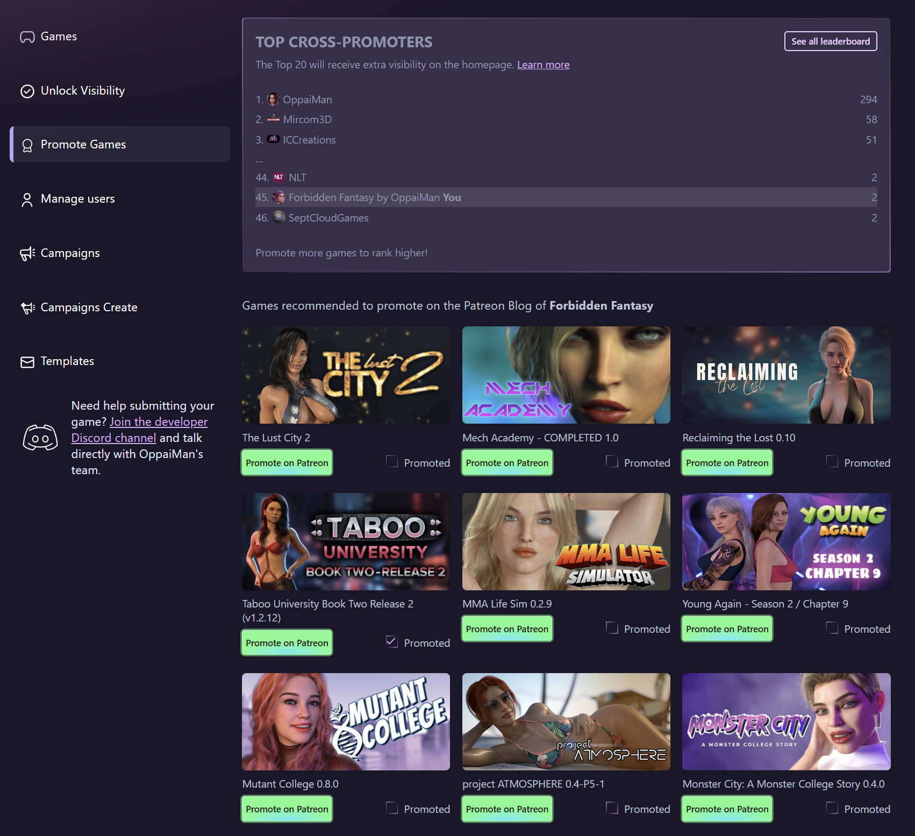Follow the Learn more link
The width and height of the screenshot is (915, 836).
(x=543, y=65)
